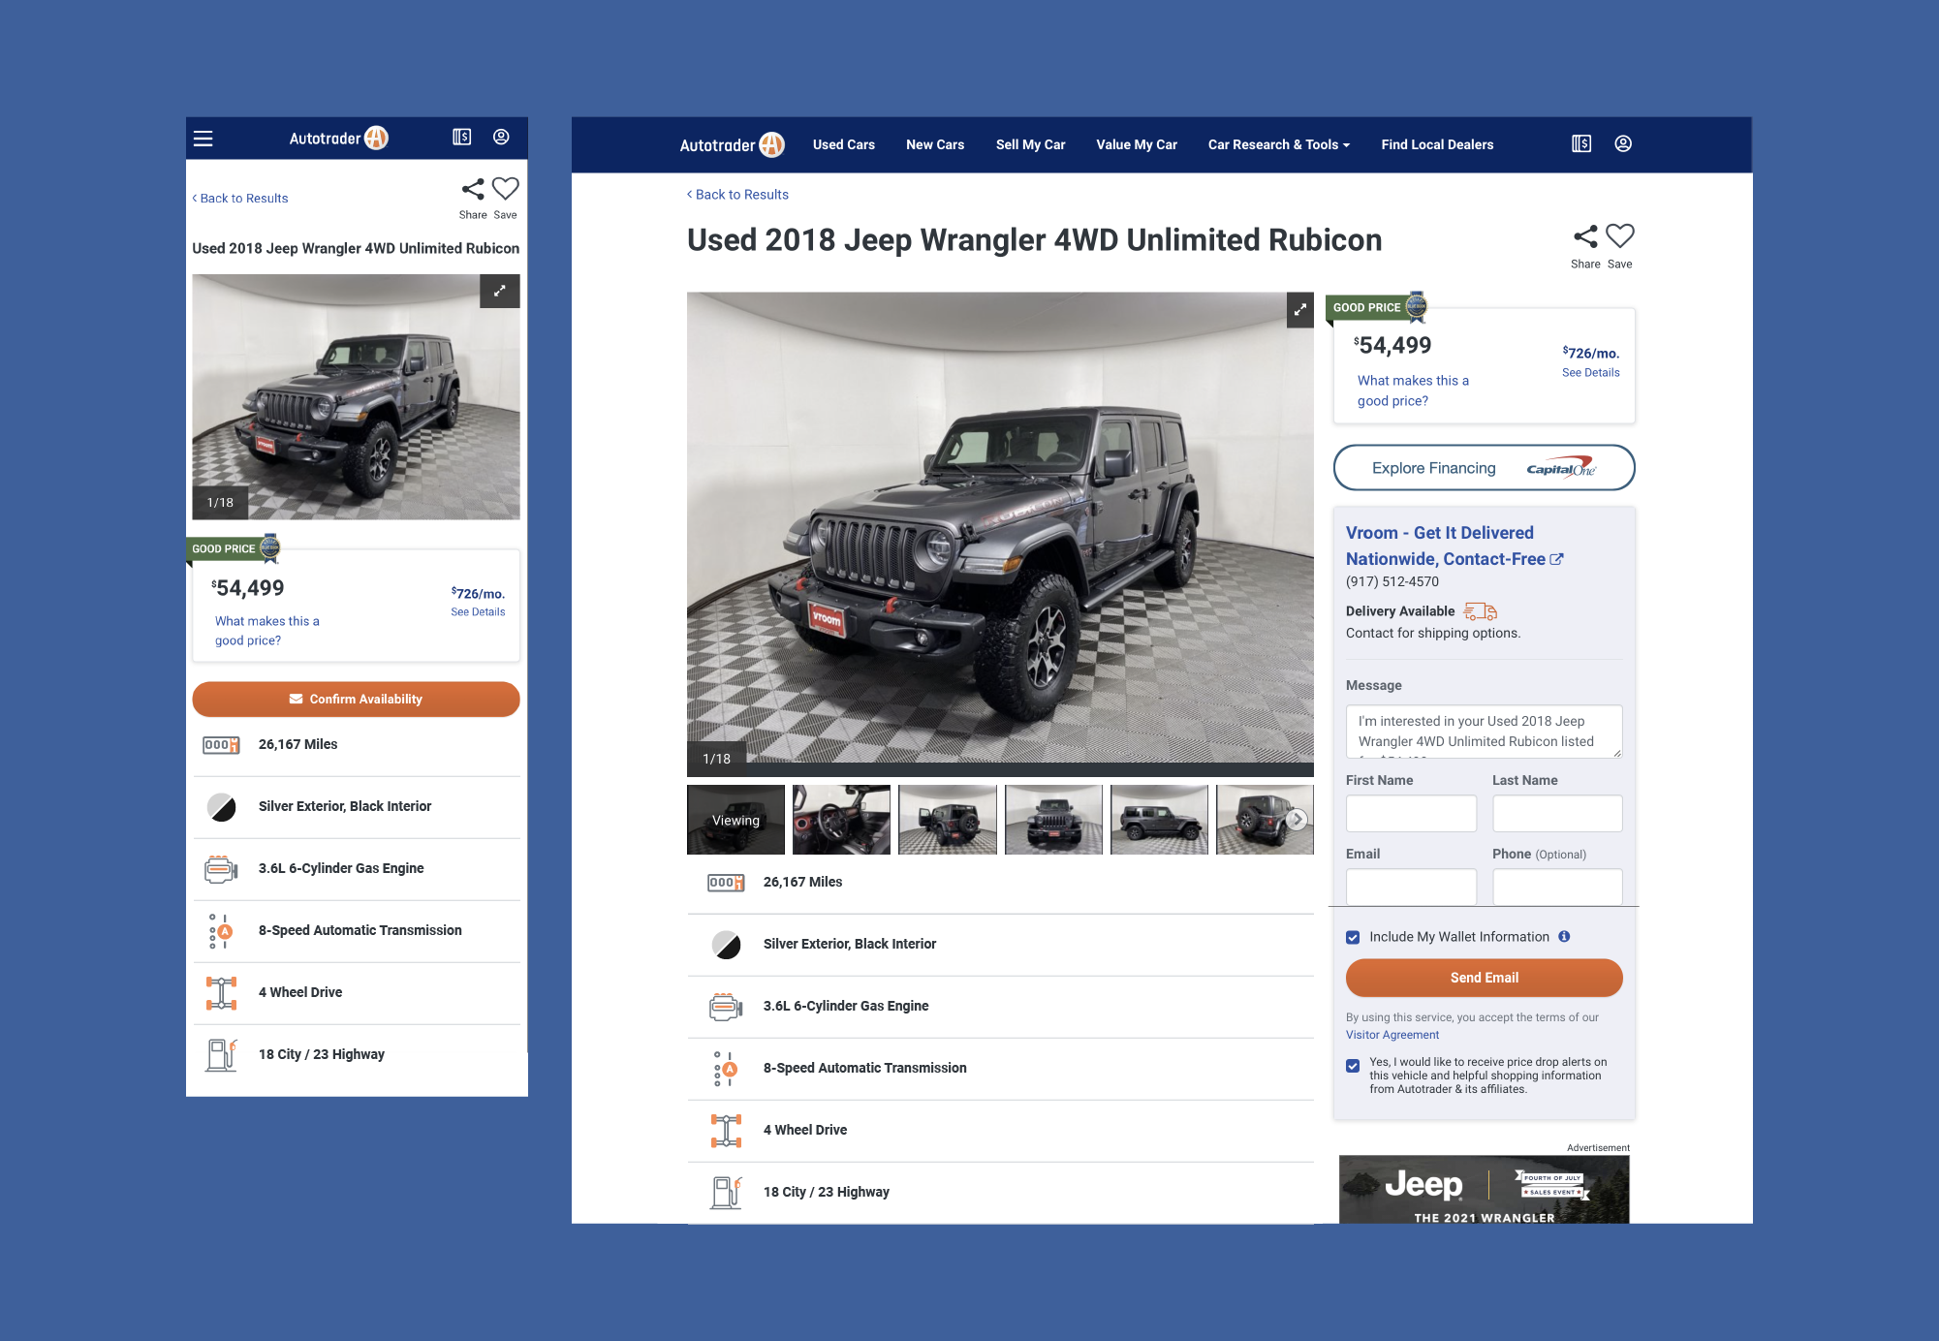Click See Details under desktop monthly payment
The image size is (1939, 1341).
(x=1590, y=373)
